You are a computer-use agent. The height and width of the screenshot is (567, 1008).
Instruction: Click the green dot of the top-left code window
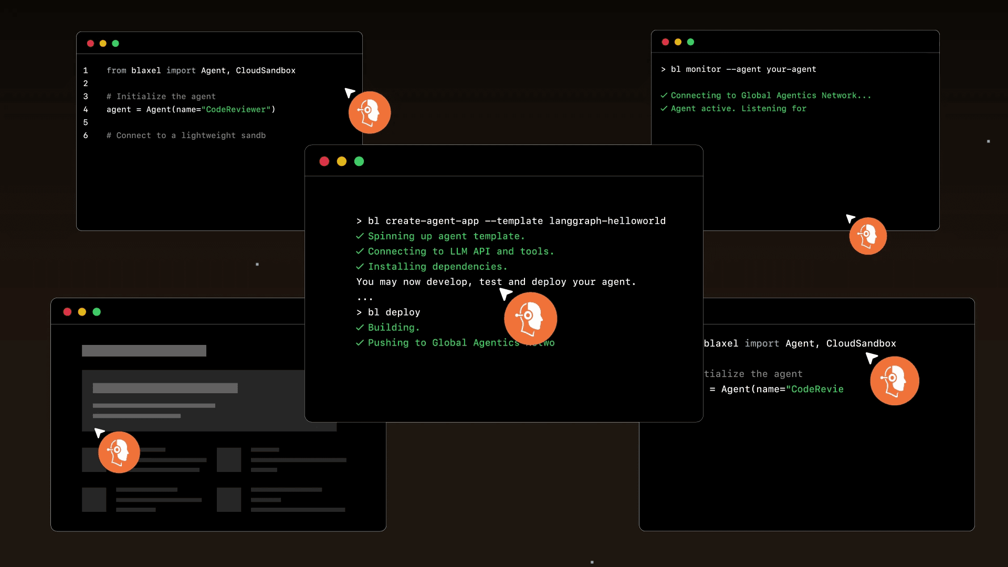(x=115, y=44)
